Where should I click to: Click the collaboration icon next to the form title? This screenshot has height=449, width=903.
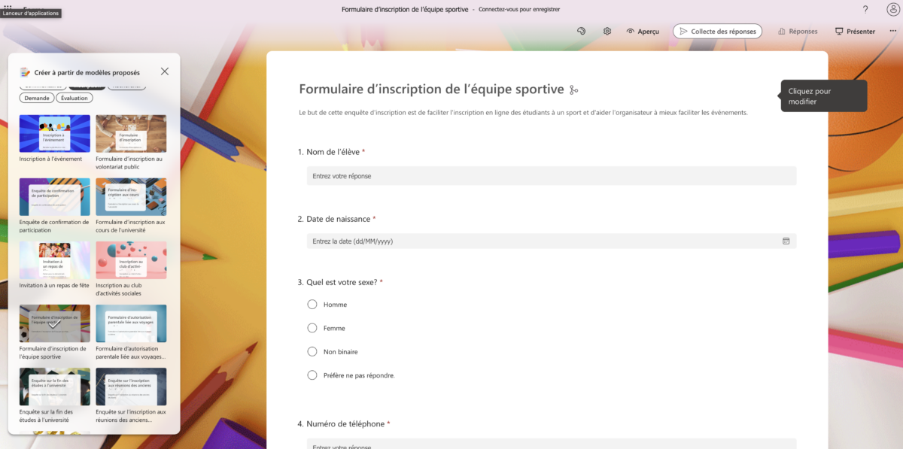[x=573, y=88]
